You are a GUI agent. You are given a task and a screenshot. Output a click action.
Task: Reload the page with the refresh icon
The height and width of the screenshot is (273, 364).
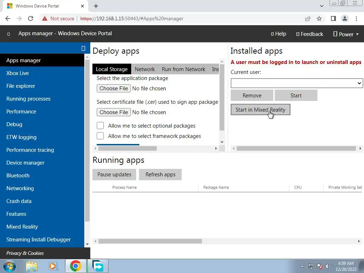coord(31,18)
